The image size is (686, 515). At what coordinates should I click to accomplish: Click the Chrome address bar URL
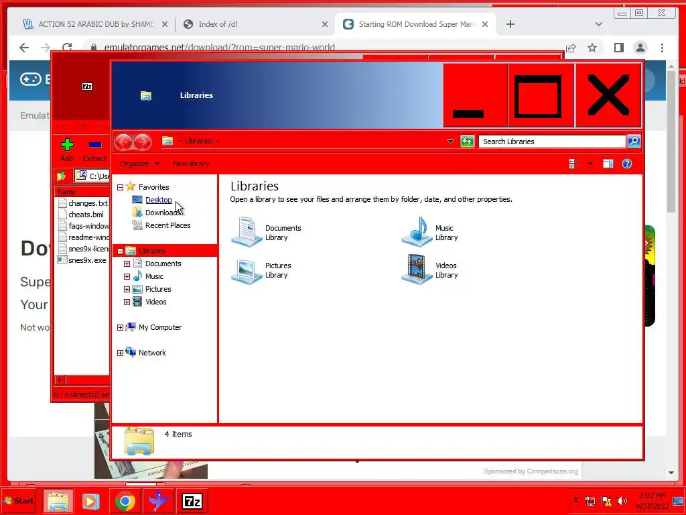coord(219,48)
